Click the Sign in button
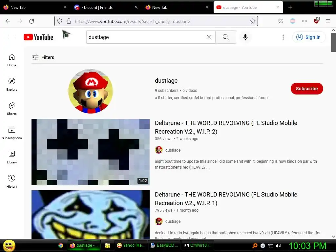 tap(309, 37)
